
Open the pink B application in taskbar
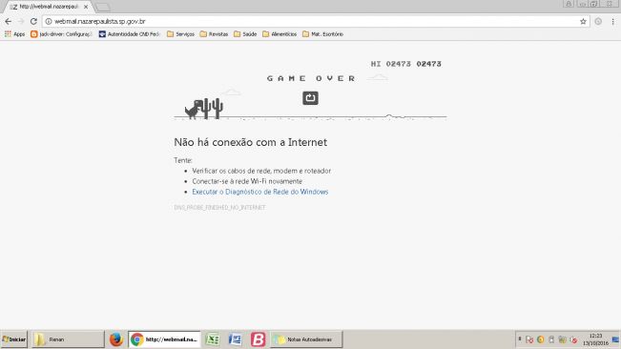tap(258, 339)
